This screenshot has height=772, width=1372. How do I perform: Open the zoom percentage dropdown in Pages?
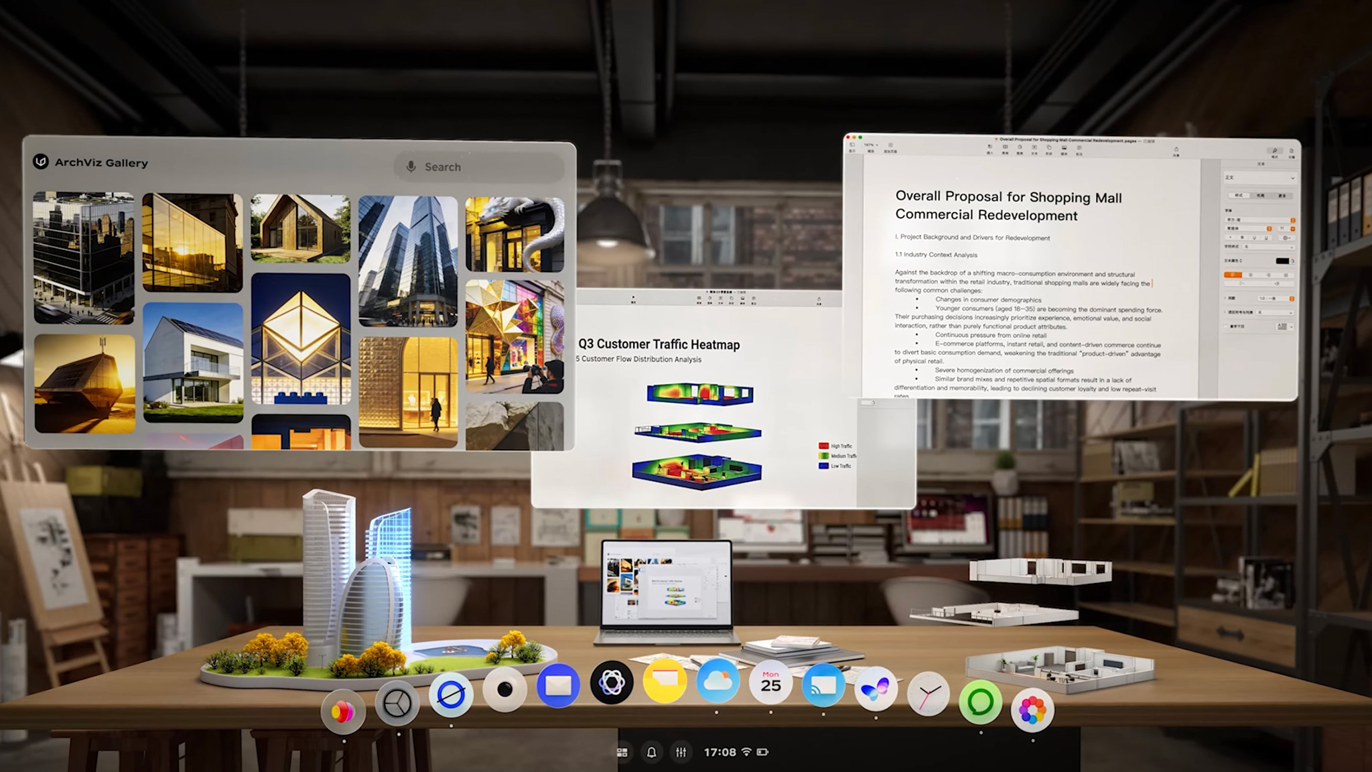(x=871, y=145)
